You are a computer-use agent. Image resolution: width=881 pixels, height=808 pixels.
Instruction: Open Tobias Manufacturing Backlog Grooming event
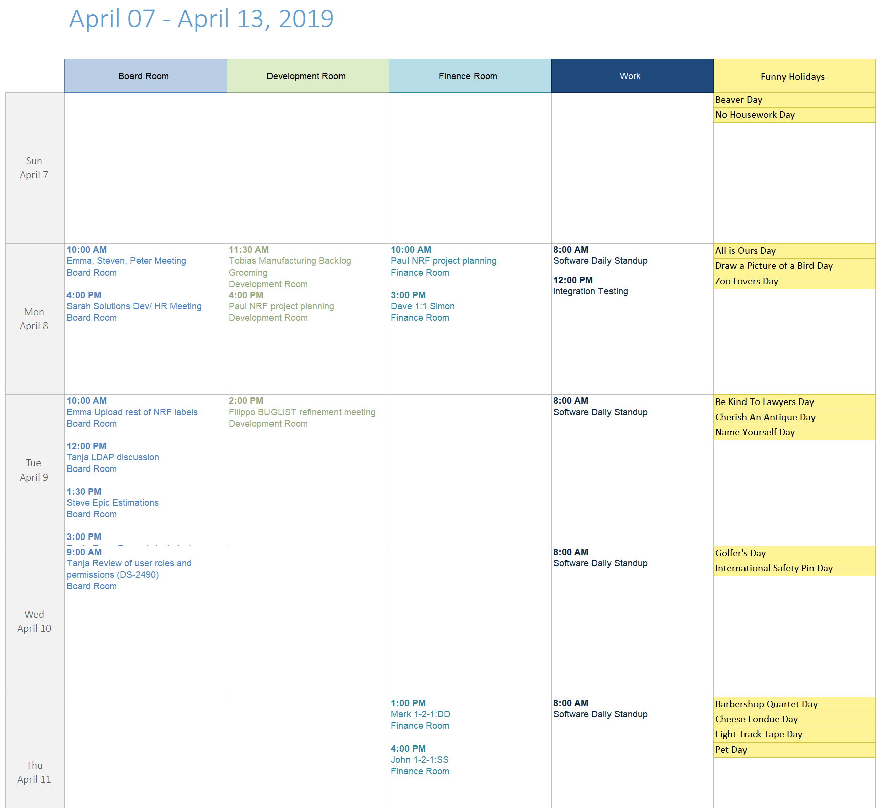(290, 266)
